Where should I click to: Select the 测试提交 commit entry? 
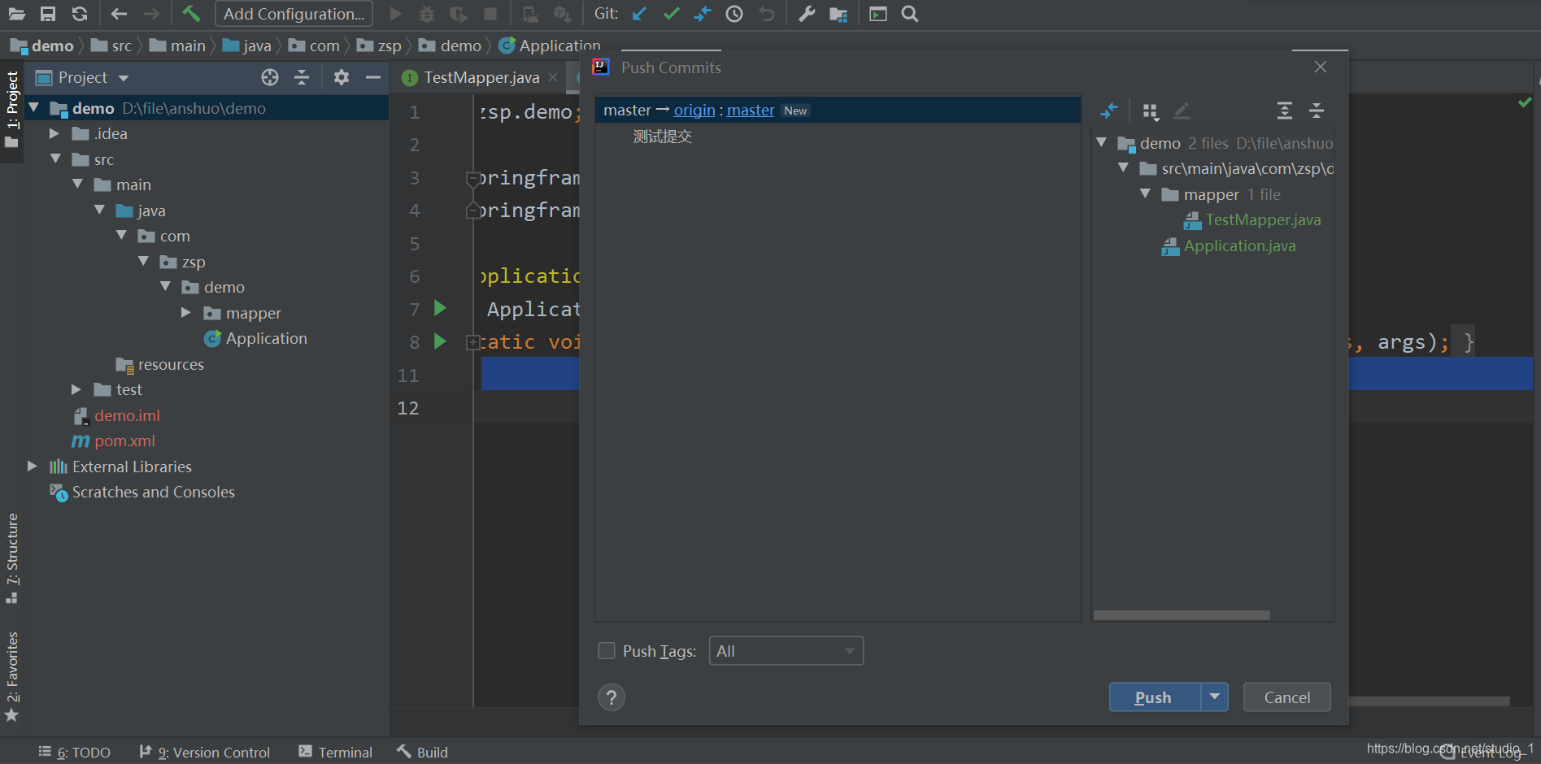(662, 137)
